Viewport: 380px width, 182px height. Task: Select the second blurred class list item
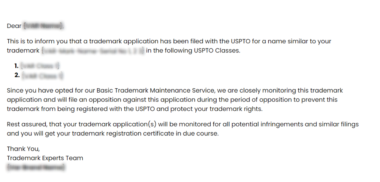click(x=42, y=75)
